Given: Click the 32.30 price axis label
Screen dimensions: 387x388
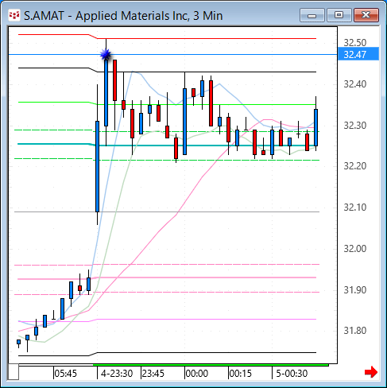Looking at the screenshot, I should pyautogui.click(x=354, y=125).
